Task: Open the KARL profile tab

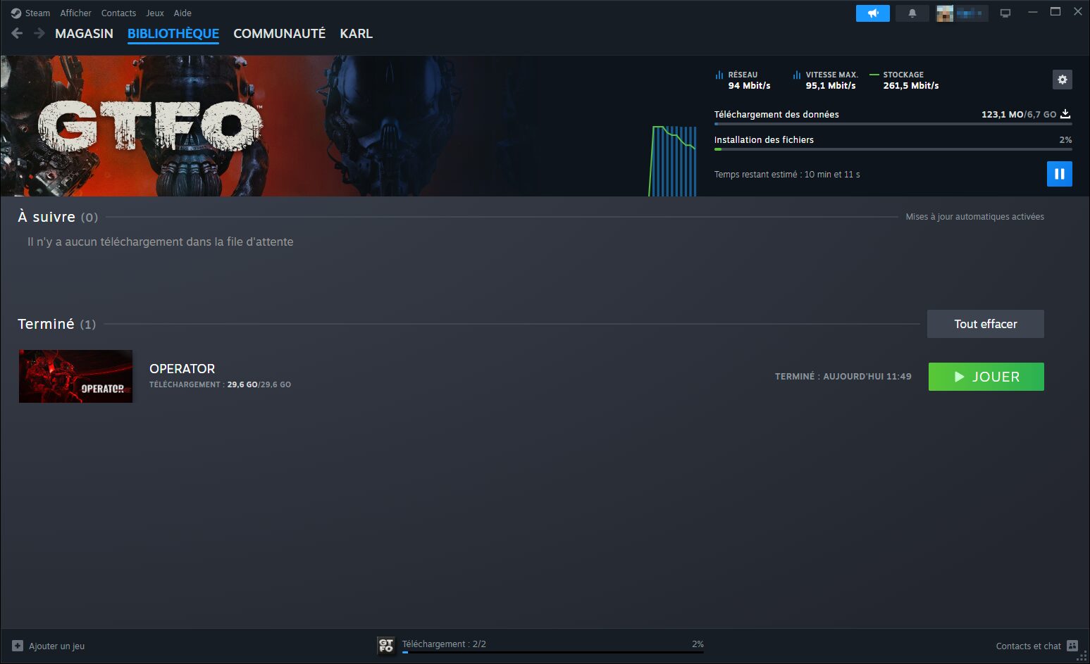Action: pyautogui.click(x=356, y=33)
